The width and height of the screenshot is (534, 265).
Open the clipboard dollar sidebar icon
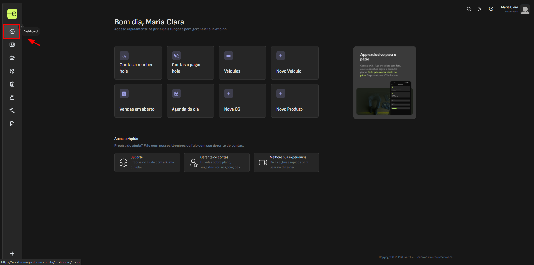pyautogui.click(x=12, y=84)
